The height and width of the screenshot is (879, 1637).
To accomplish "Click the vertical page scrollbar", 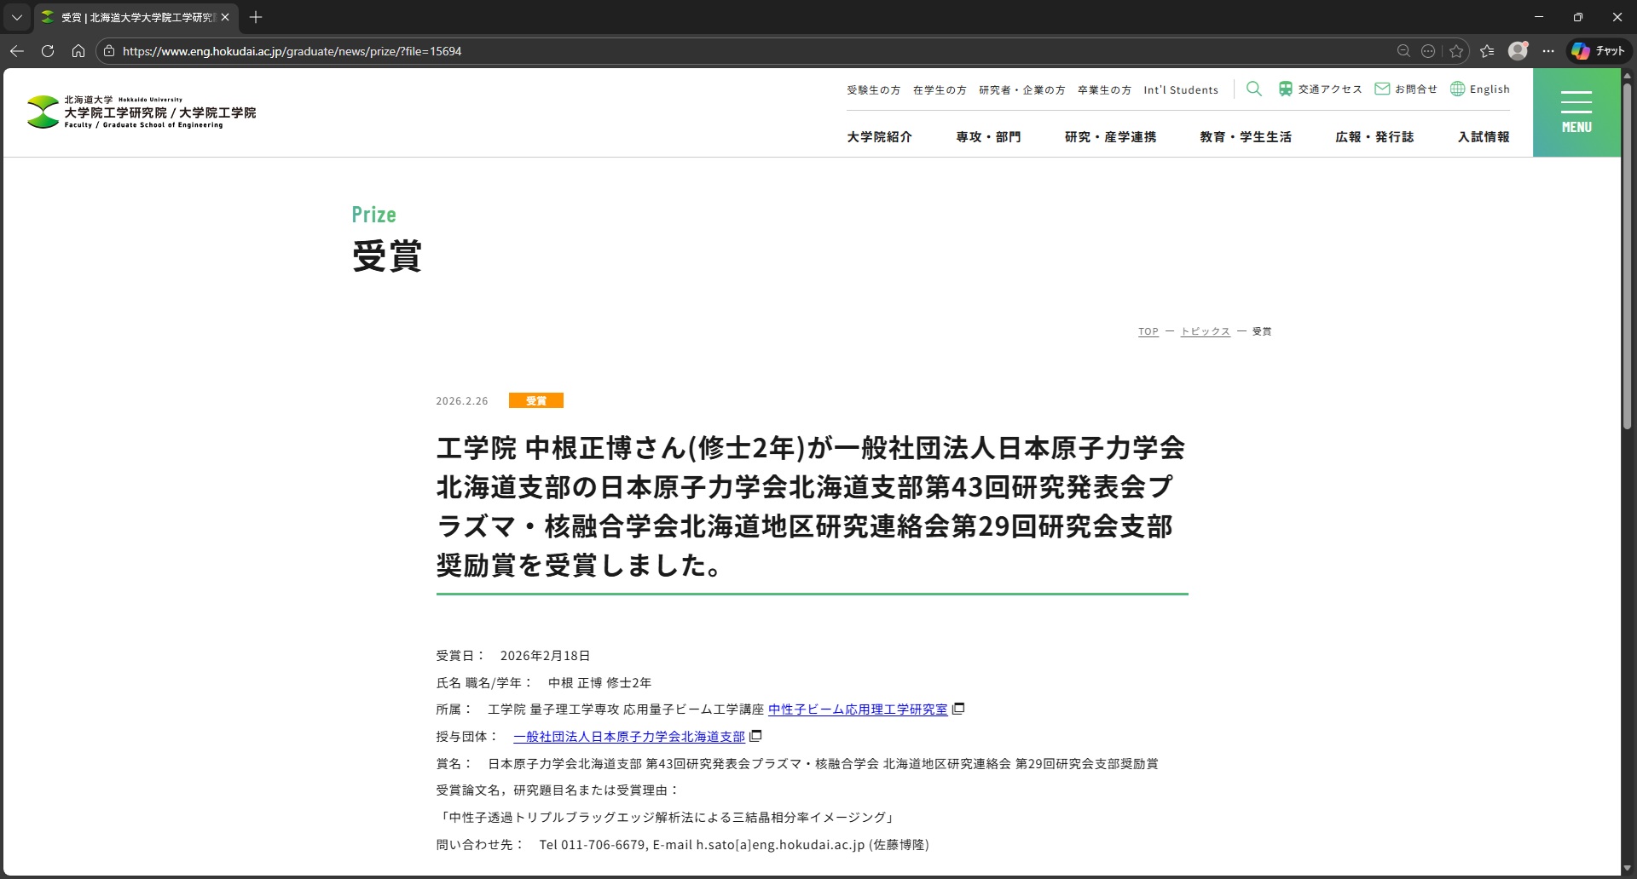I will coord(1627,256).
